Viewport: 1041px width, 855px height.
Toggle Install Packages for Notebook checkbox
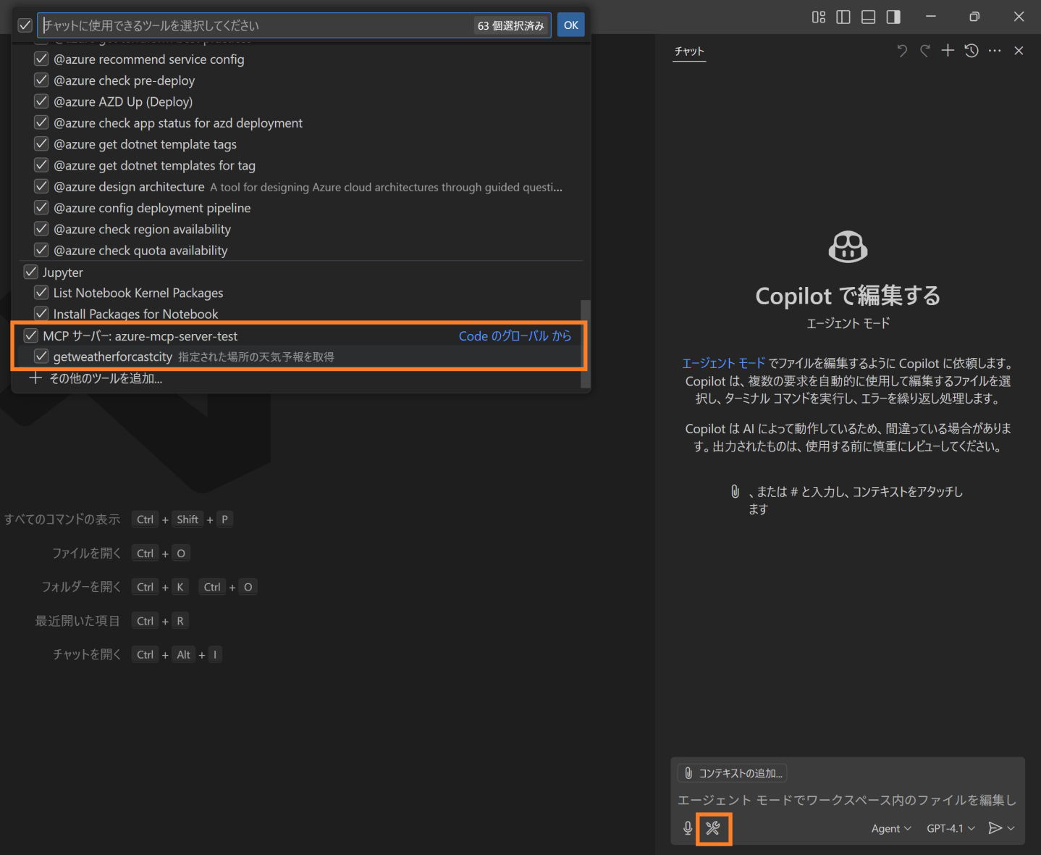point(41,314)
